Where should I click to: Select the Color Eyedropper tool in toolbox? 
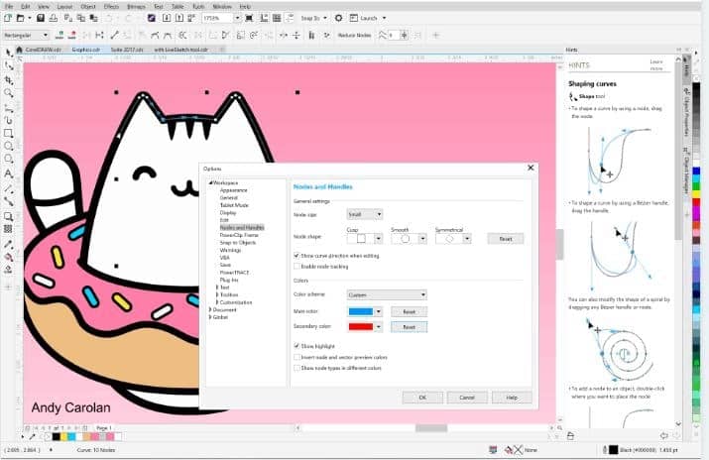[x=9, y=245]
